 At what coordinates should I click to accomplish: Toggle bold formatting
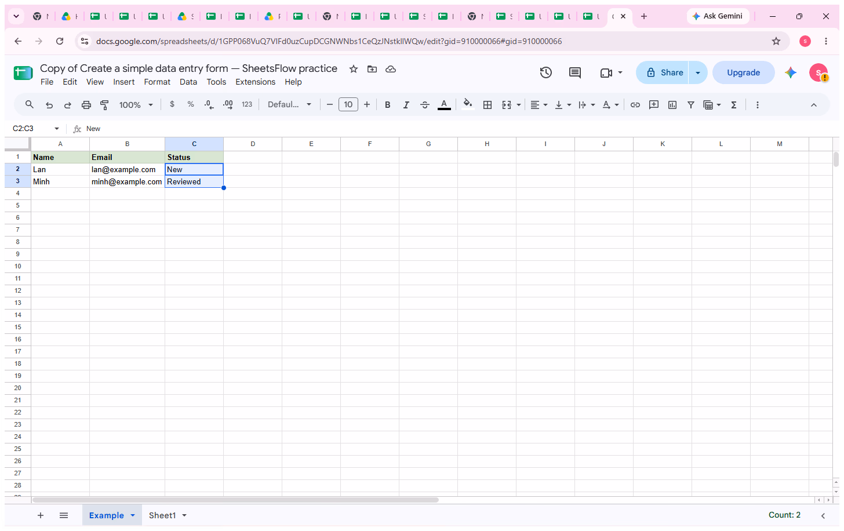point(388,105)
